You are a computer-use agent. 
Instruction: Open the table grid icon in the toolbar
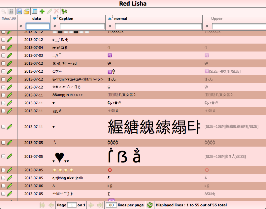pos(34,11)
